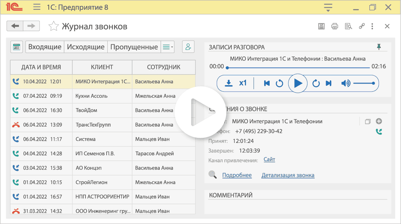Screen dimensions: 401x224
Task: Open the Подробнее link
Action: [x=237, y=175]
